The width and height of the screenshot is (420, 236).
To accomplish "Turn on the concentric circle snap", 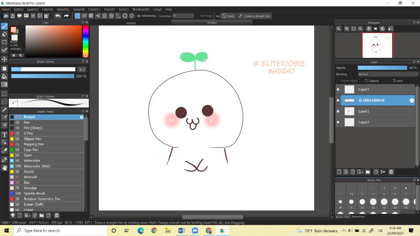I will 111,16.
